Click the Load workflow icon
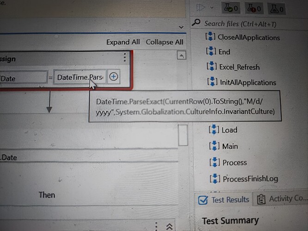The height and width of the screenshot is (231, 308). pos(214,129)
